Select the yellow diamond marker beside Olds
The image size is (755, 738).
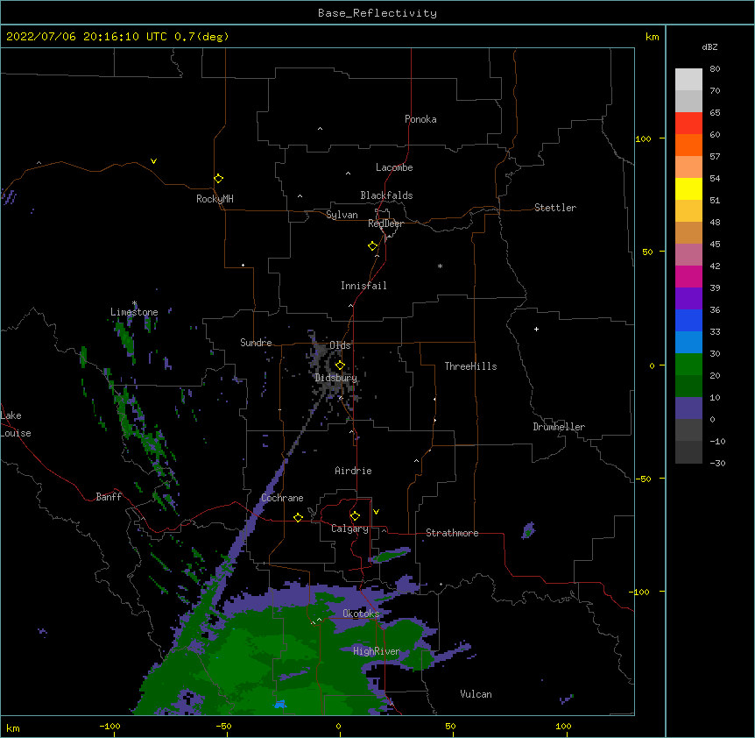[340, 365]
